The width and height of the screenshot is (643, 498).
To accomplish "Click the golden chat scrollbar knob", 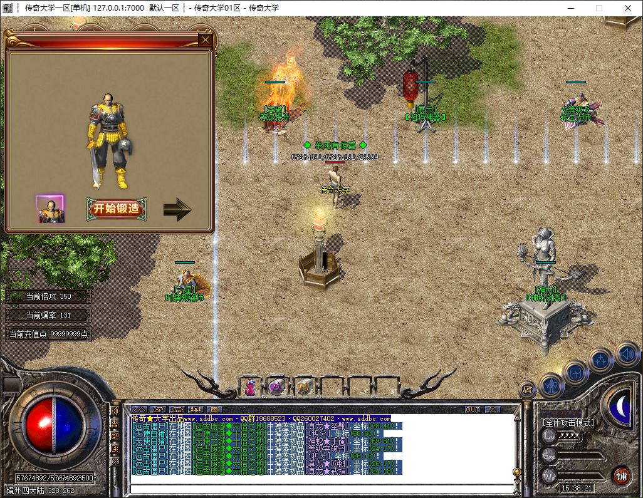I will tap(517, 472).
